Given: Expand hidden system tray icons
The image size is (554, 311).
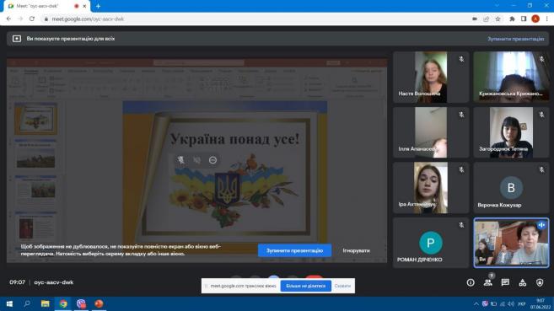Looking at the screenshot, I should click(476, 304).
